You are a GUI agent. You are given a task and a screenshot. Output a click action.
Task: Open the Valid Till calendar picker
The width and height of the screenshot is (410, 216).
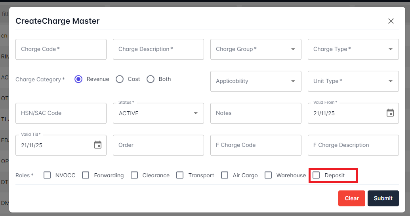coord(98,145)
